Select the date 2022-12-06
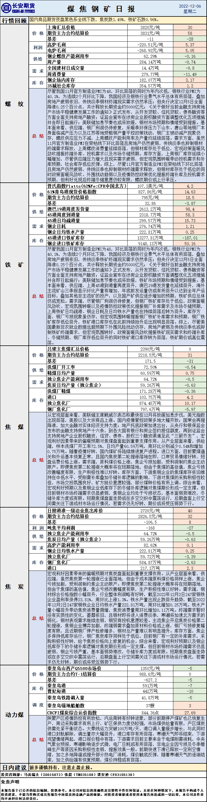The image size is (207, 802). point(190,6)
